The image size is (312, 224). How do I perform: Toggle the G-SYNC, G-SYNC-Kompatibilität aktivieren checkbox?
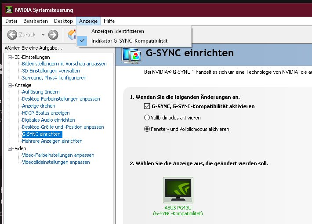click(x=147, y=106)
